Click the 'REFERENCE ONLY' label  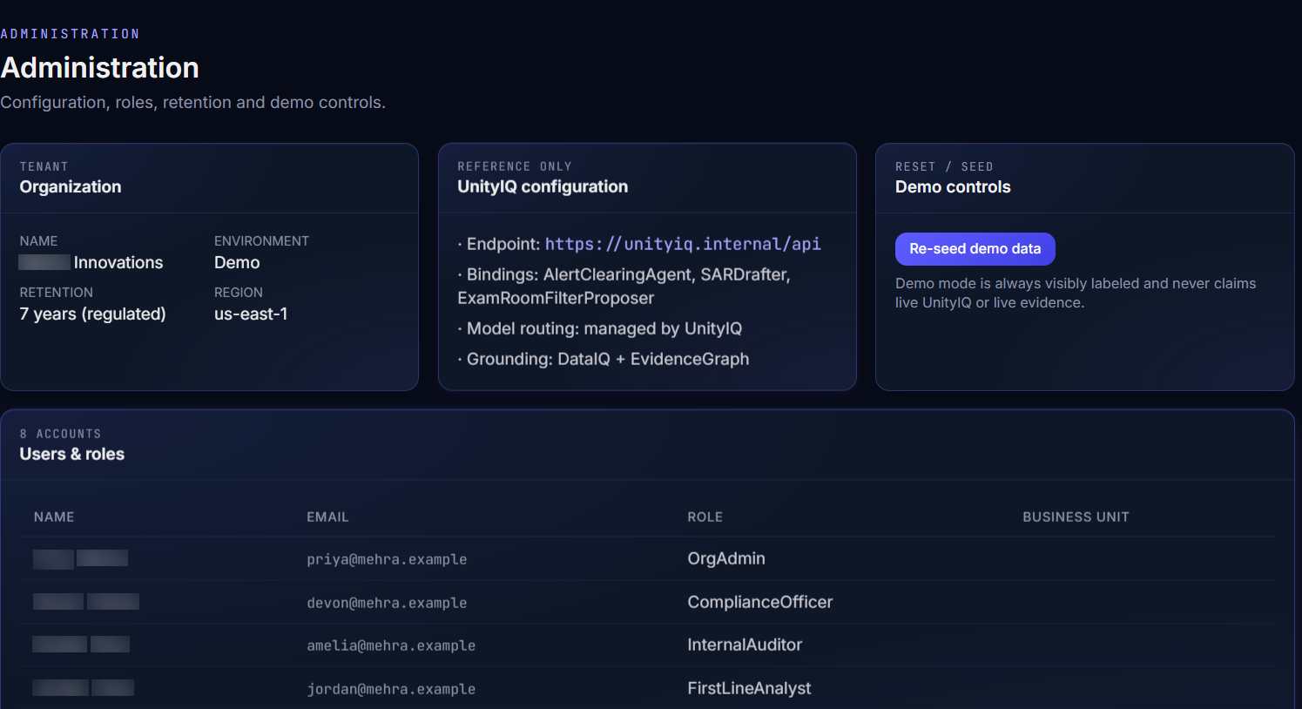coord(515,166)
